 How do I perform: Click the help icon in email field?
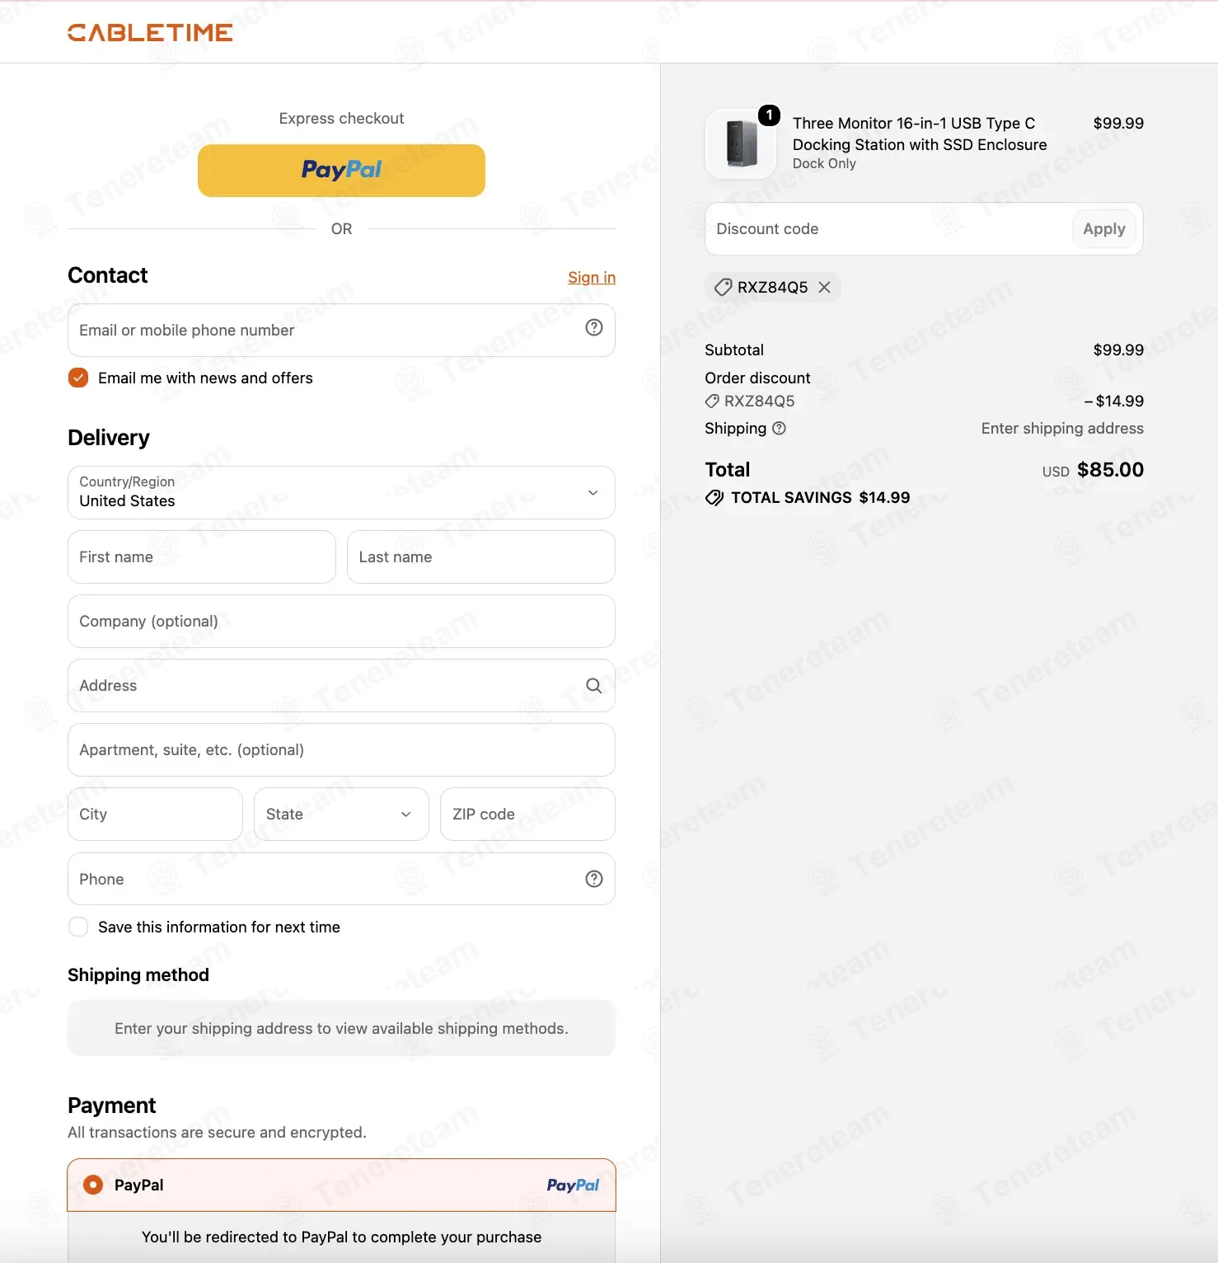pos(593,327)
